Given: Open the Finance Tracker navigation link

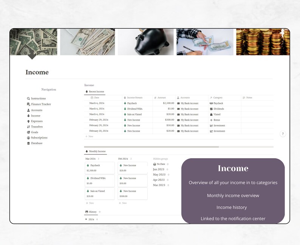Looking at the screenshot, I should [x=41, y=104].
